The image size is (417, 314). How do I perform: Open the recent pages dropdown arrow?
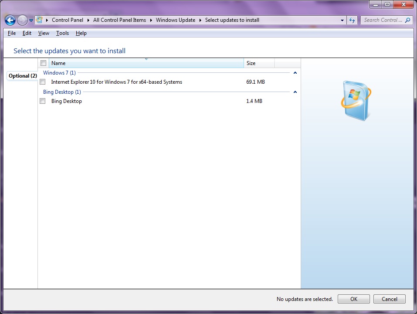pyautogui.click(x=31, y=20)
